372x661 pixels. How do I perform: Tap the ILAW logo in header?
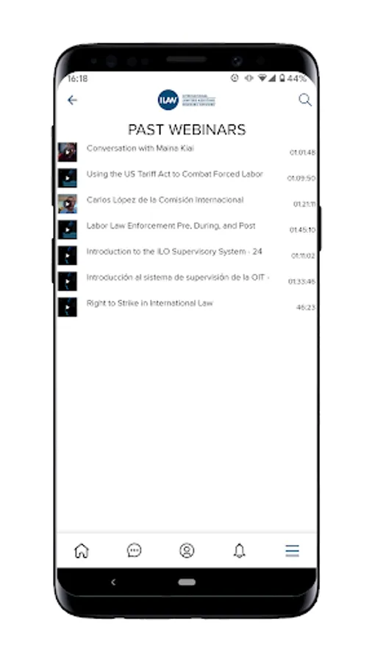[x=186, y=101]
